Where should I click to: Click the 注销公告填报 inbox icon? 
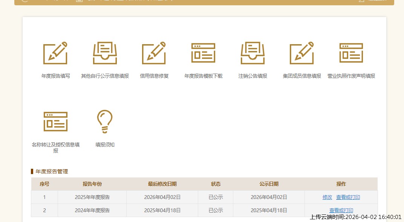click(252, 54)
